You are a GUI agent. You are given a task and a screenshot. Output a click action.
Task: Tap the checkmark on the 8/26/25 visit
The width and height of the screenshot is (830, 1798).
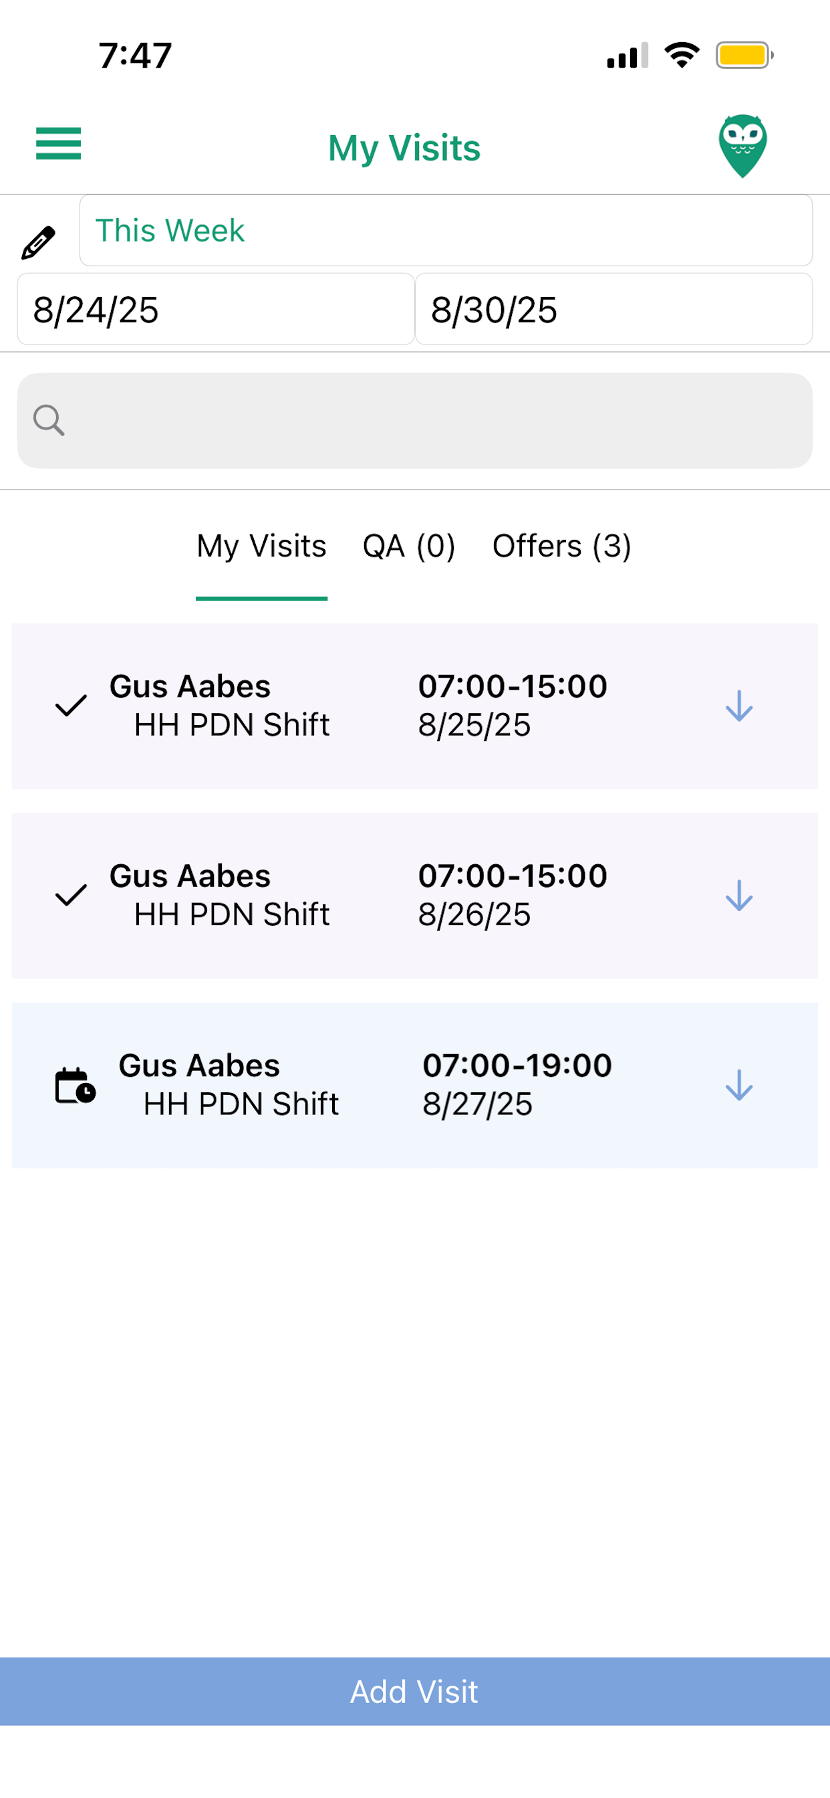coord(71,895)
